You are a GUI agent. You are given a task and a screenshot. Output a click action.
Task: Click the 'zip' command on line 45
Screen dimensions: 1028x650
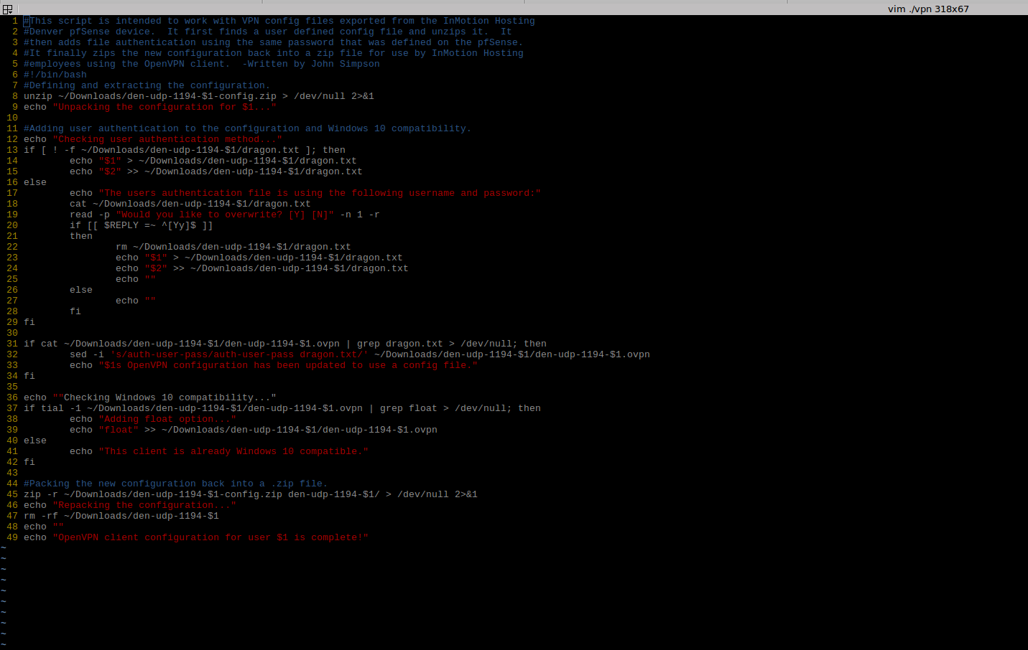[32, 494]
